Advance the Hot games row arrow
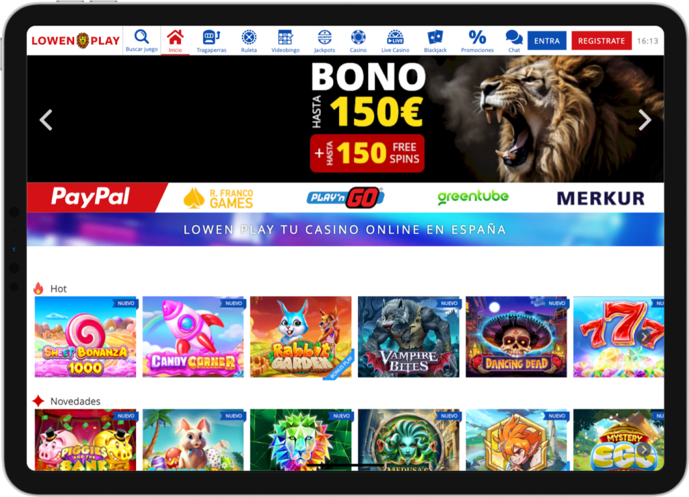This screenshot has height=497, width=689. 644,337
